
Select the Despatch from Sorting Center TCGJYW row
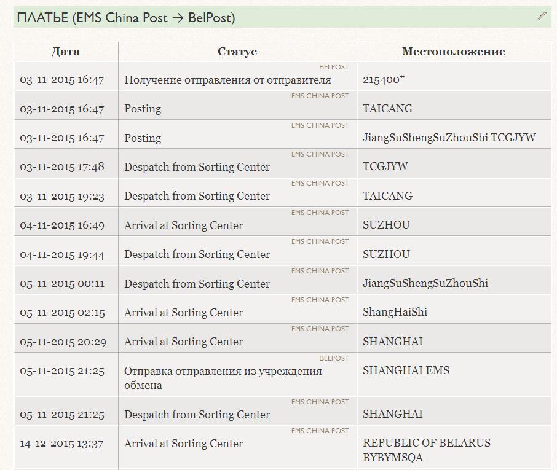[x=282, y=163]
